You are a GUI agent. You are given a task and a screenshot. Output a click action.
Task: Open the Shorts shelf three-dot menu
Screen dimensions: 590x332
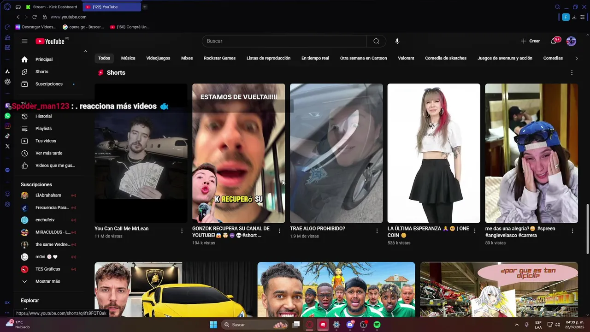572,73
